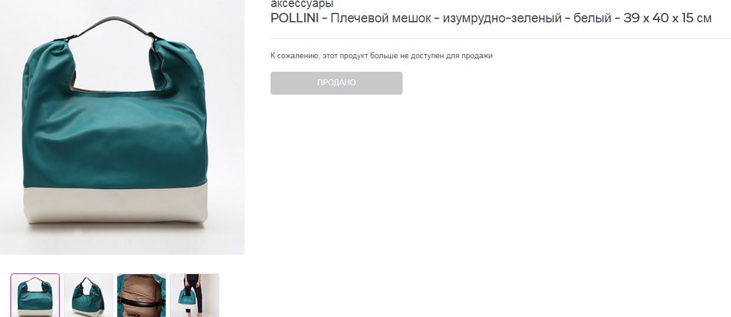Click the word белый in the product title
Screen dimensions: 731x317
coord(592,18)
